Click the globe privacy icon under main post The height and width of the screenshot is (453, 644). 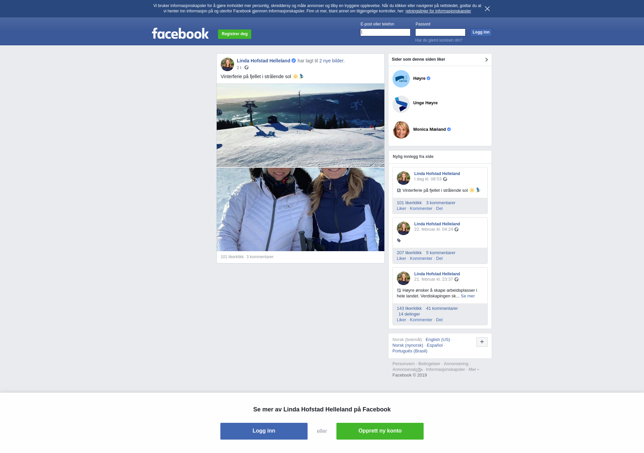[247, 67]
